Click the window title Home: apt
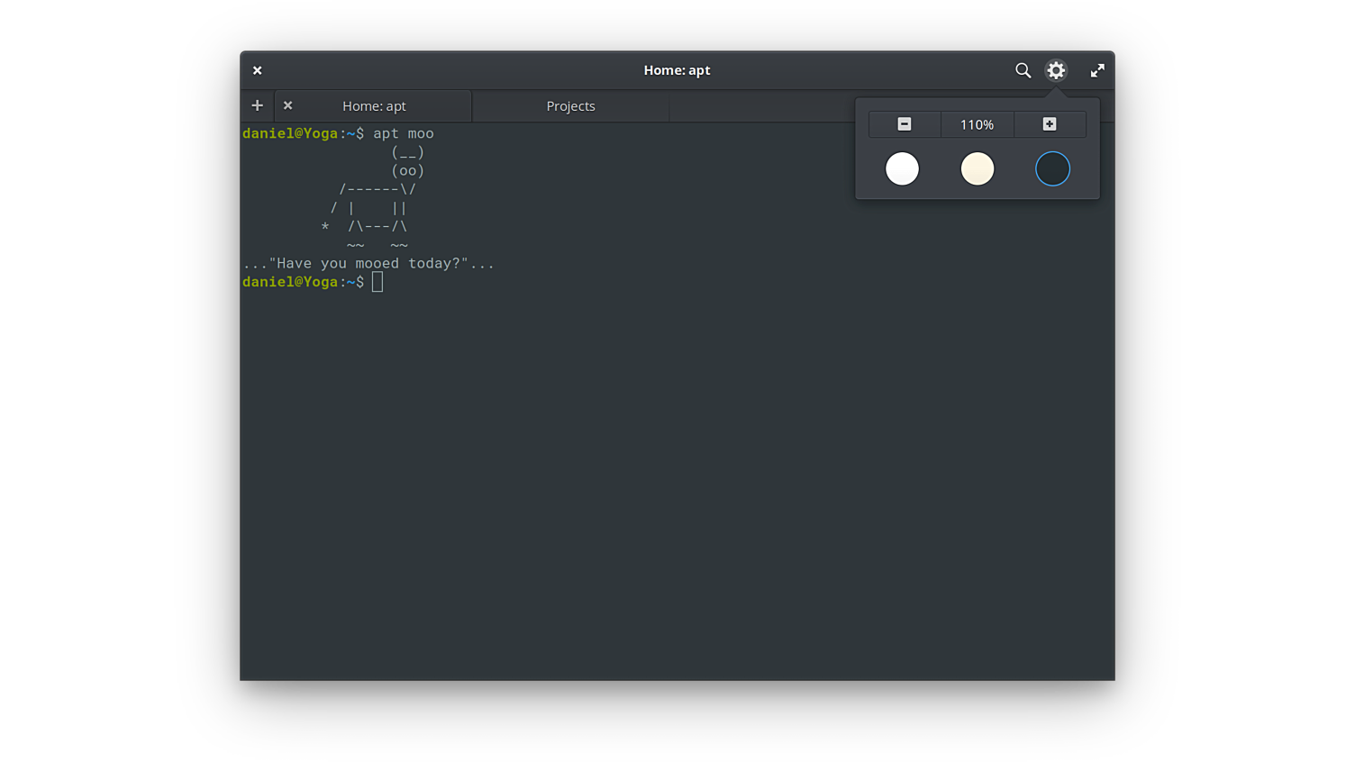The width and height of the screenshot is (1355, 762). 677,70
